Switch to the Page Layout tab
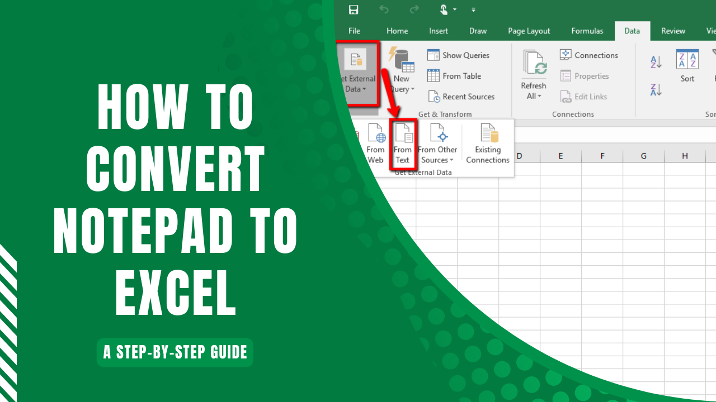 (x=529, y=31)
